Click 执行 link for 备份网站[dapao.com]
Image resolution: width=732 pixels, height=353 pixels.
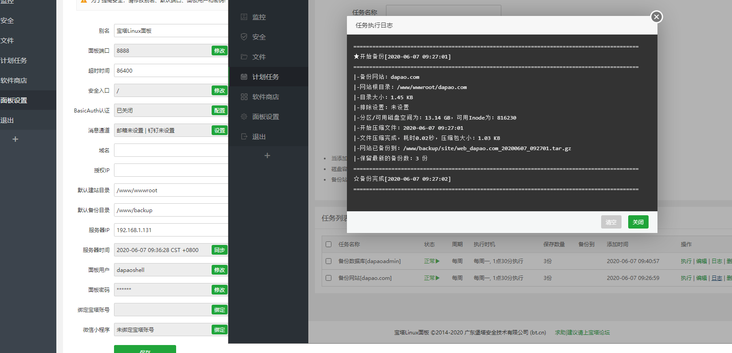(686, 278)
